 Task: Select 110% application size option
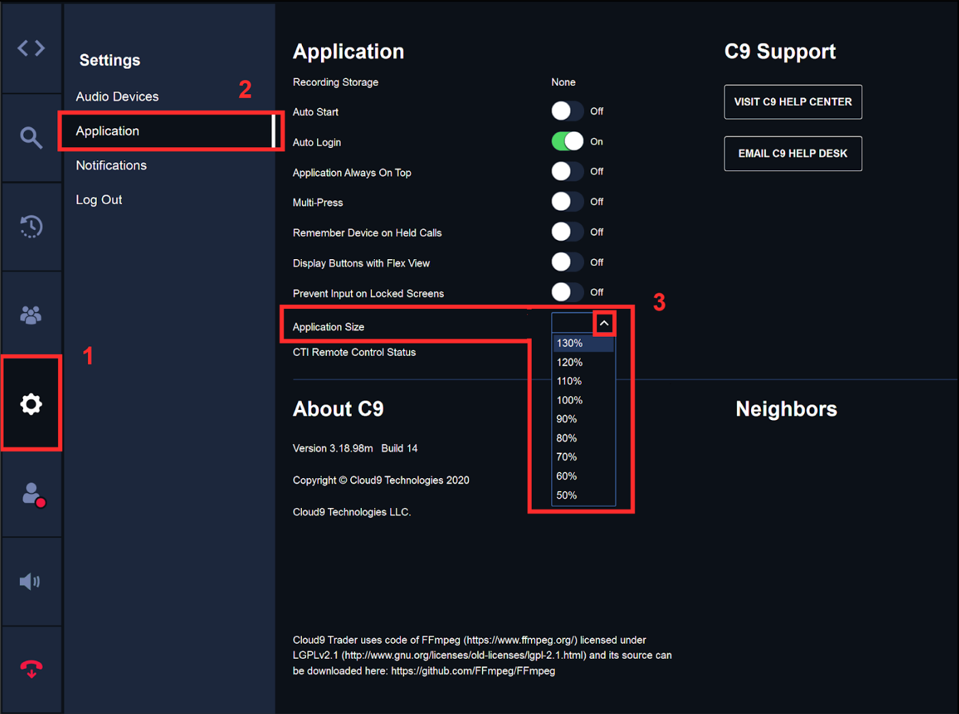tap(583, 381)
